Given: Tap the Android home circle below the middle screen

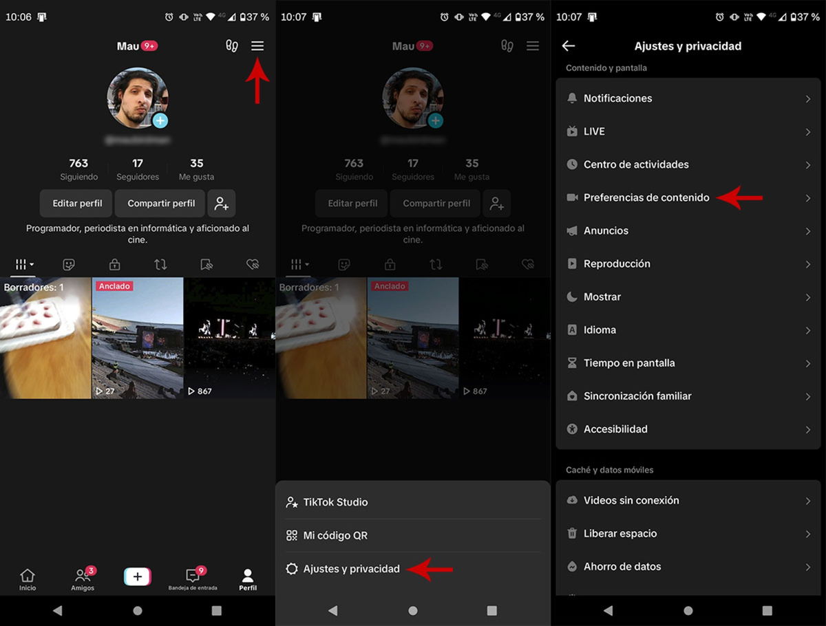Looking at the screenshot, I should (x=413, y=610).
